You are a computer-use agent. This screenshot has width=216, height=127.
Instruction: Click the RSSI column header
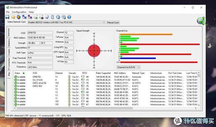[85, 73]
